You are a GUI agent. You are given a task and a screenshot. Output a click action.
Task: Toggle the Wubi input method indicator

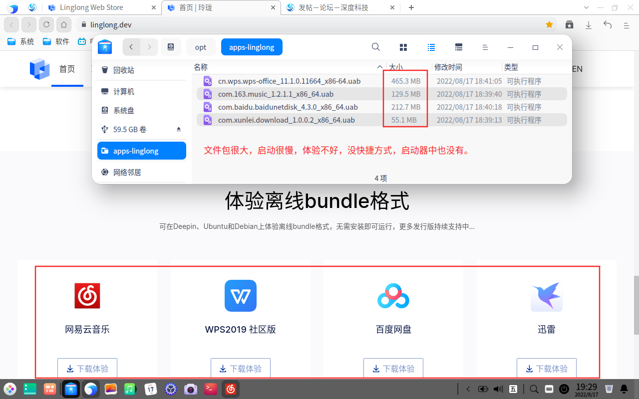point(512,389)
